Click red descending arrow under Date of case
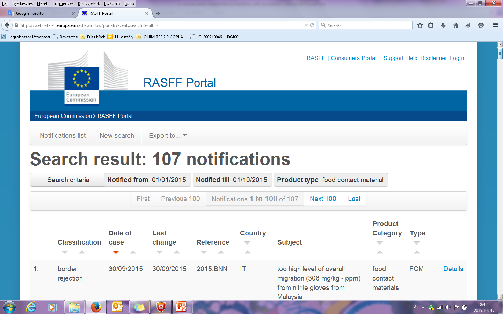The height and width of the screenshot is (314, 503). 116,252
